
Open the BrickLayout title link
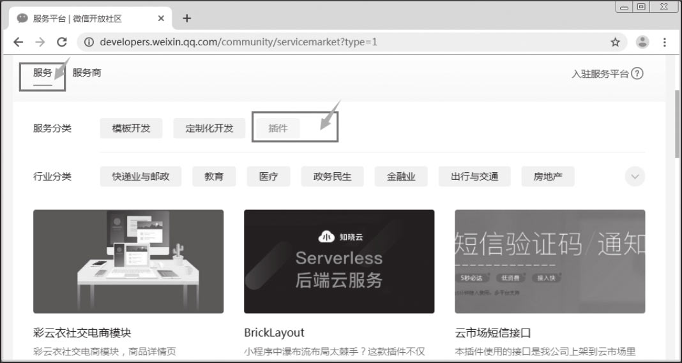pos(275,334)
